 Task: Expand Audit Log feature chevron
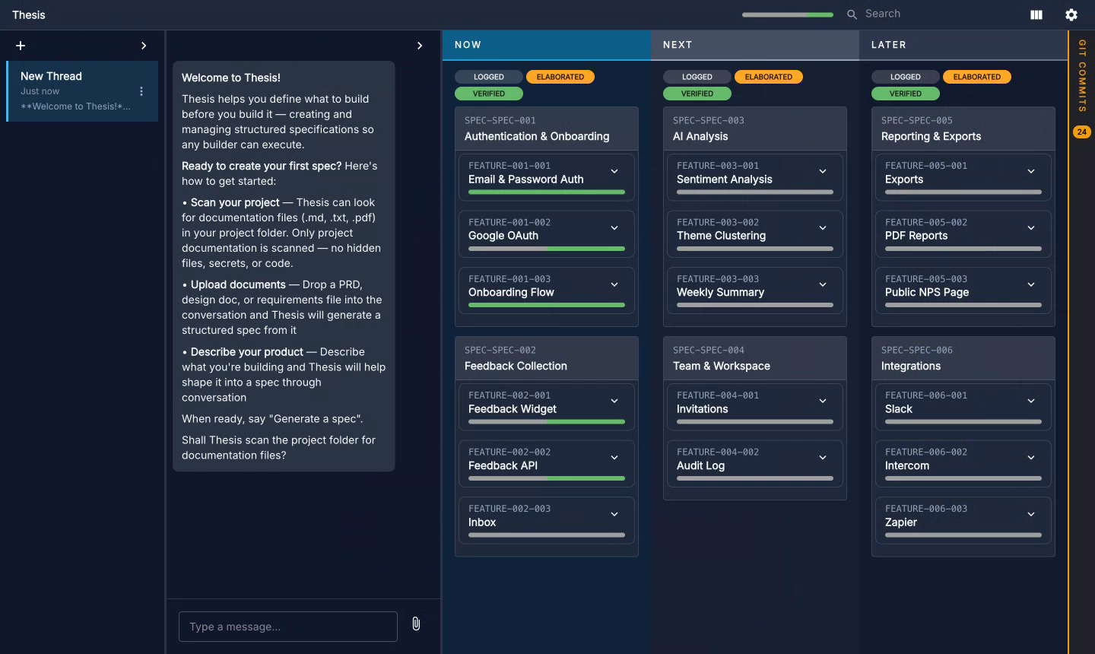823,458
